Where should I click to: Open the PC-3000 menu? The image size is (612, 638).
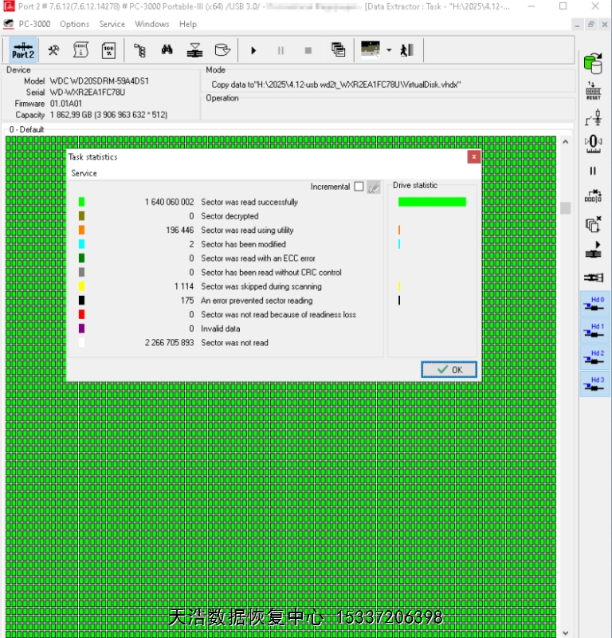[x=34, y=24]
